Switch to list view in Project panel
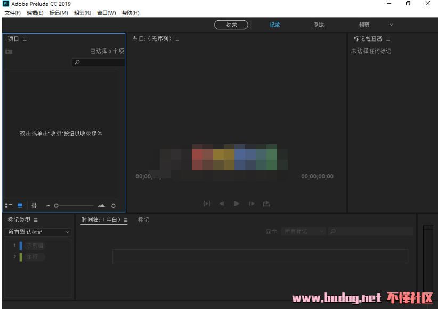 pyautogui.click(x=9, y=206)
